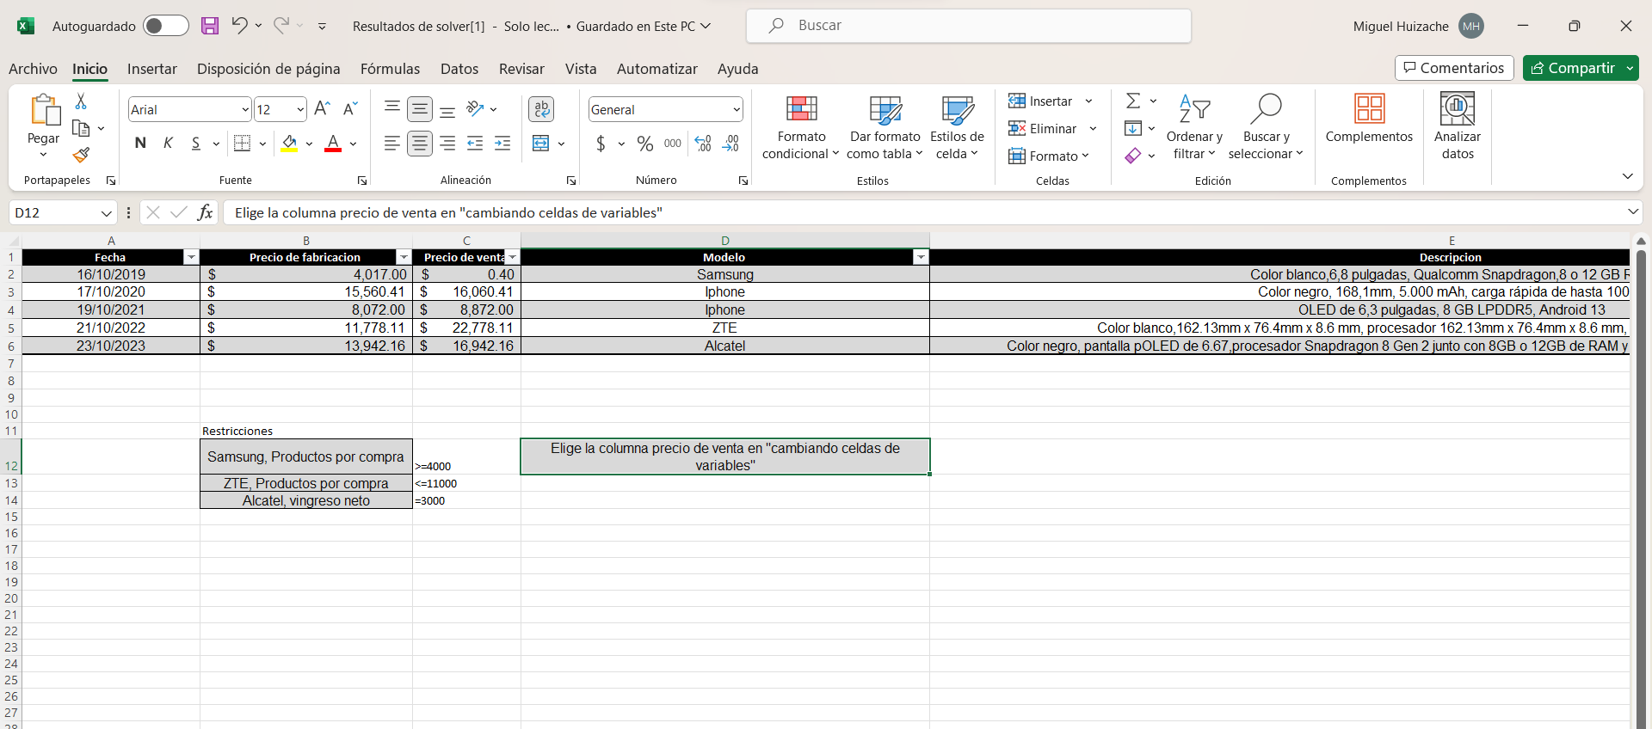The width and height of the screenshot is (1652, 729).
Task: Open the General number format dropdown
Action: tap(737, 109)
